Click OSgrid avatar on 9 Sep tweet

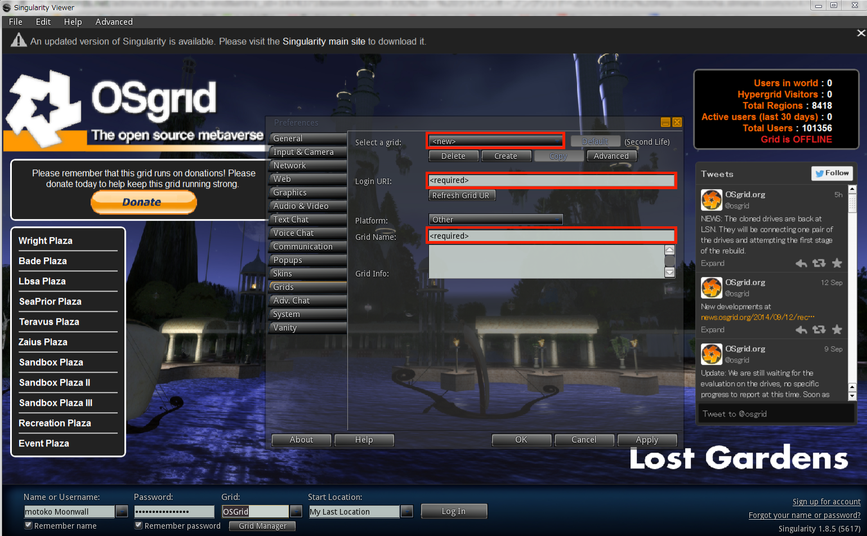[711, 354]
